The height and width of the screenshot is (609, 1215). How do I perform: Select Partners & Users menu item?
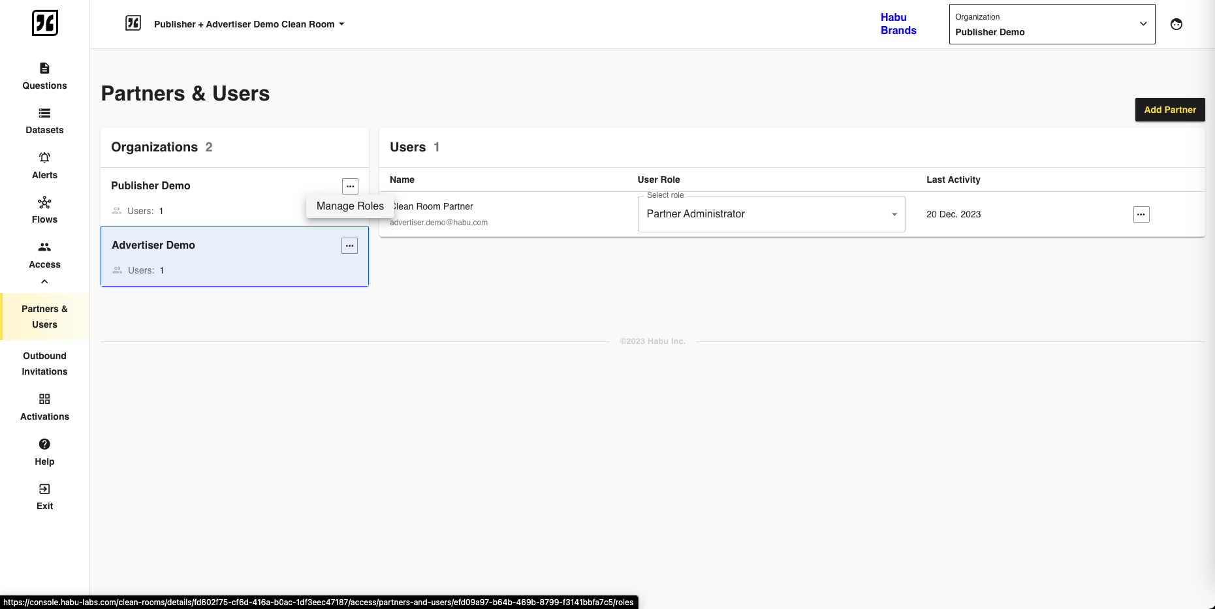click(45, 317)
